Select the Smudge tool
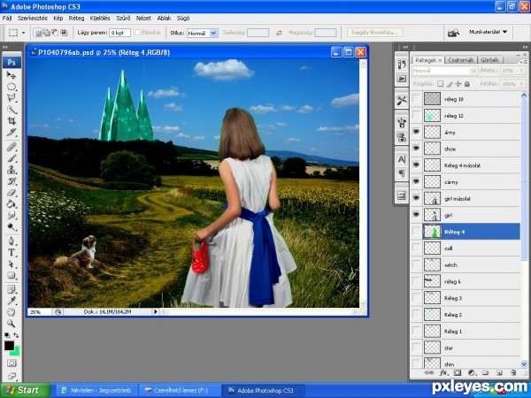531x398 pixels. coord(12,215)
